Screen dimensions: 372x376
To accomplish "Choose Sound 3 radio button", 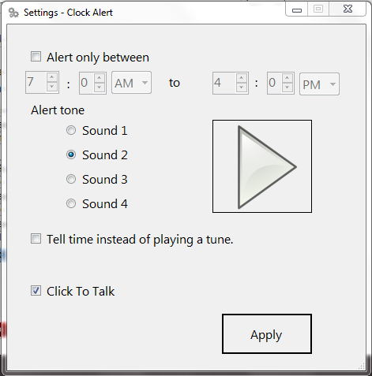I will coord(71,179).
